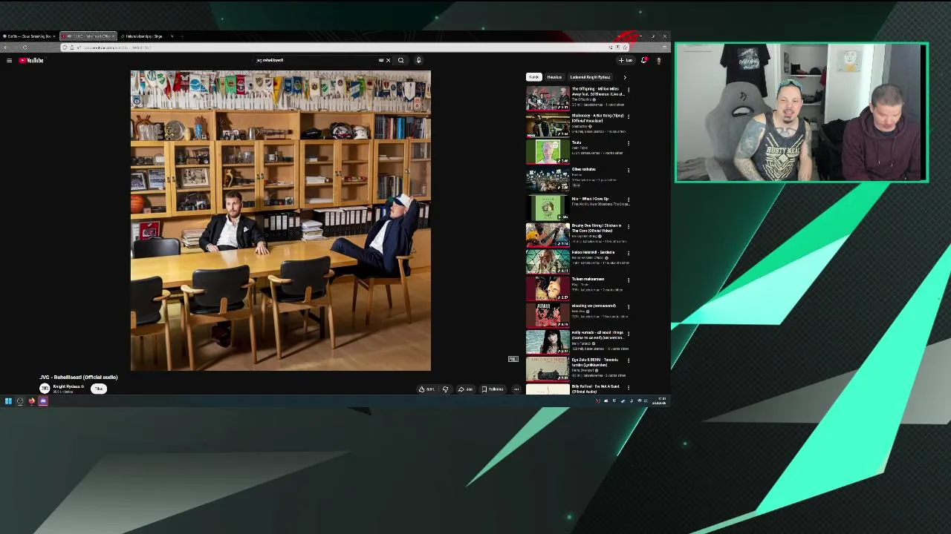Dislike the video with thumbs-down button

point(445,389)
